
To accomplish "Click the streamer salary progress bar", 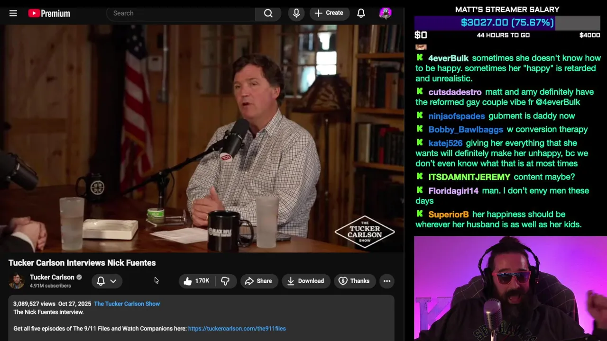I will 507,22.
